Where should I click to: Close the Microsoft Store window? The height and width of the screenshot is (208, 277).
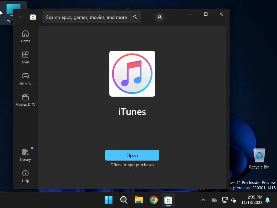[x=221, y=14]
